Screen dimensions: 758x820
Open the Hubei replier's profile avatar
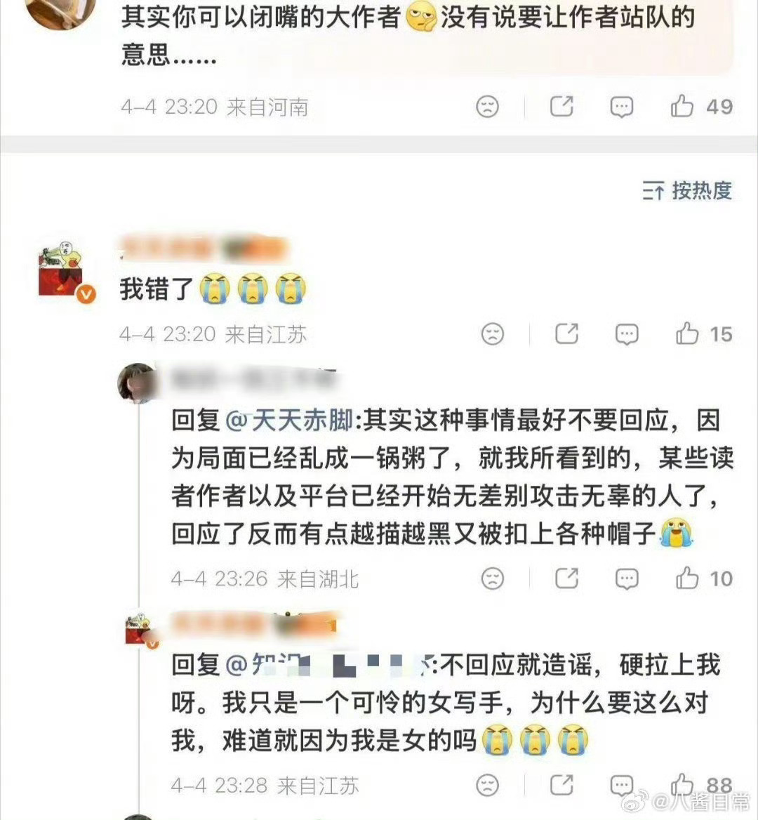(137, 383)
